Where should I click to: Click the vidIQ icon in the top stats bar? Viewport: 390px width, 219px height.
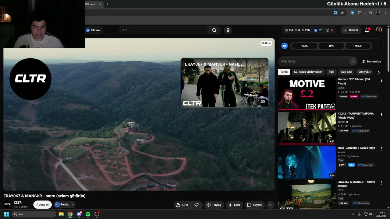(316, 30)
